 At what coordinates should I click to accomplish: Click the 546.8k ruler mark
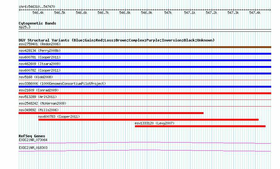point(125,13)
